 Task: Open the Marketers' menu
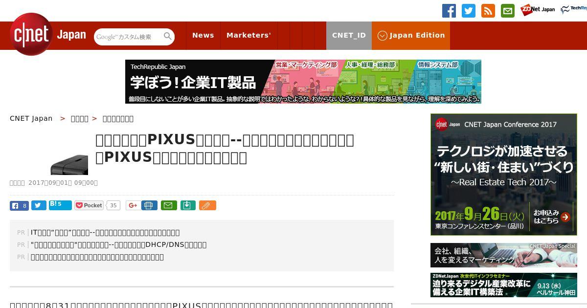pos(248,35)
